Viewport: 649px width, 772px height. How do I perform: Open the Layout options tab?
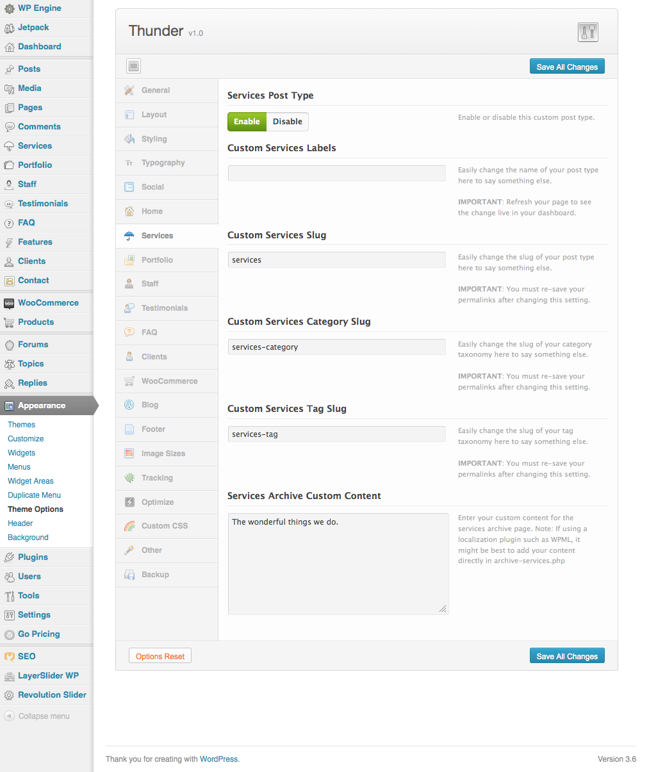(x=167, y=115)
